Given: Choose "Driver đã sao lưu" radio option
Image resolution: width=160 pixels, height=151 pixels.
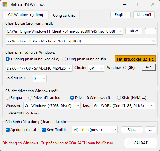Looking at the screenshot, I should pos(44,98).
